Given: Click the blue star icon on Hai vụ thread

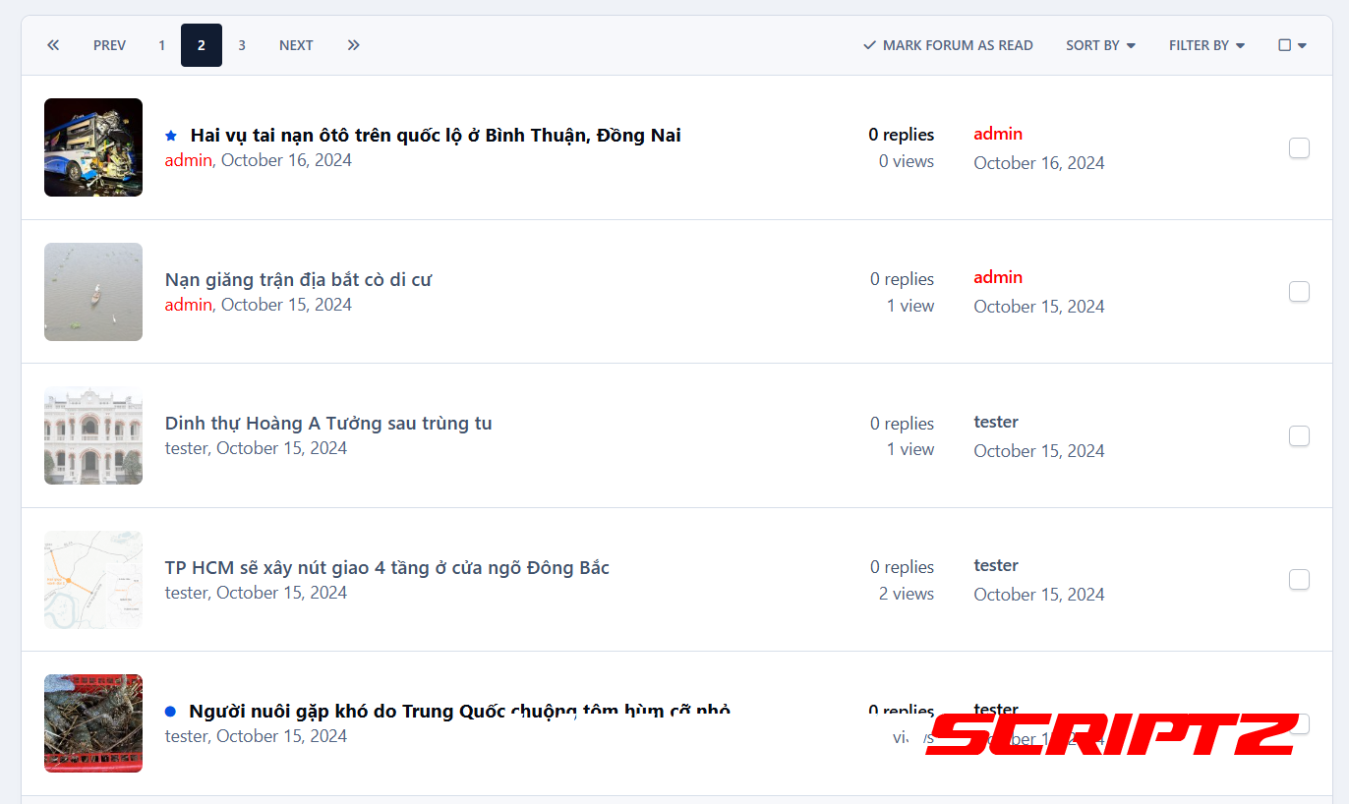Looking at the screenshot, I should tap(171, 136).
